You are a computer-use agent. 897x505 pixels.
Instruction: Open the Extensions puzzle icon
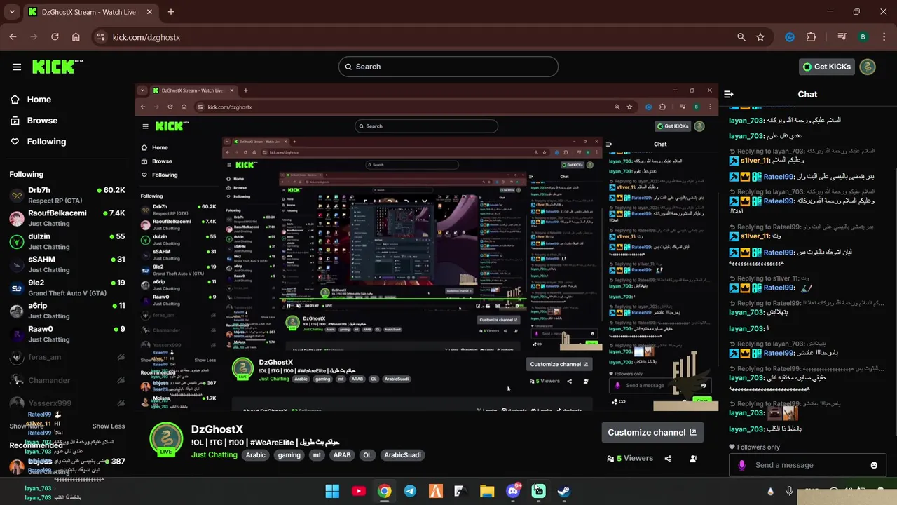812,37
